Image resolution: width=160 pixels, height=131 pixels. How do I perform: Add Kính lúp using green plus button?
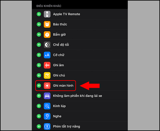[39, 106]
